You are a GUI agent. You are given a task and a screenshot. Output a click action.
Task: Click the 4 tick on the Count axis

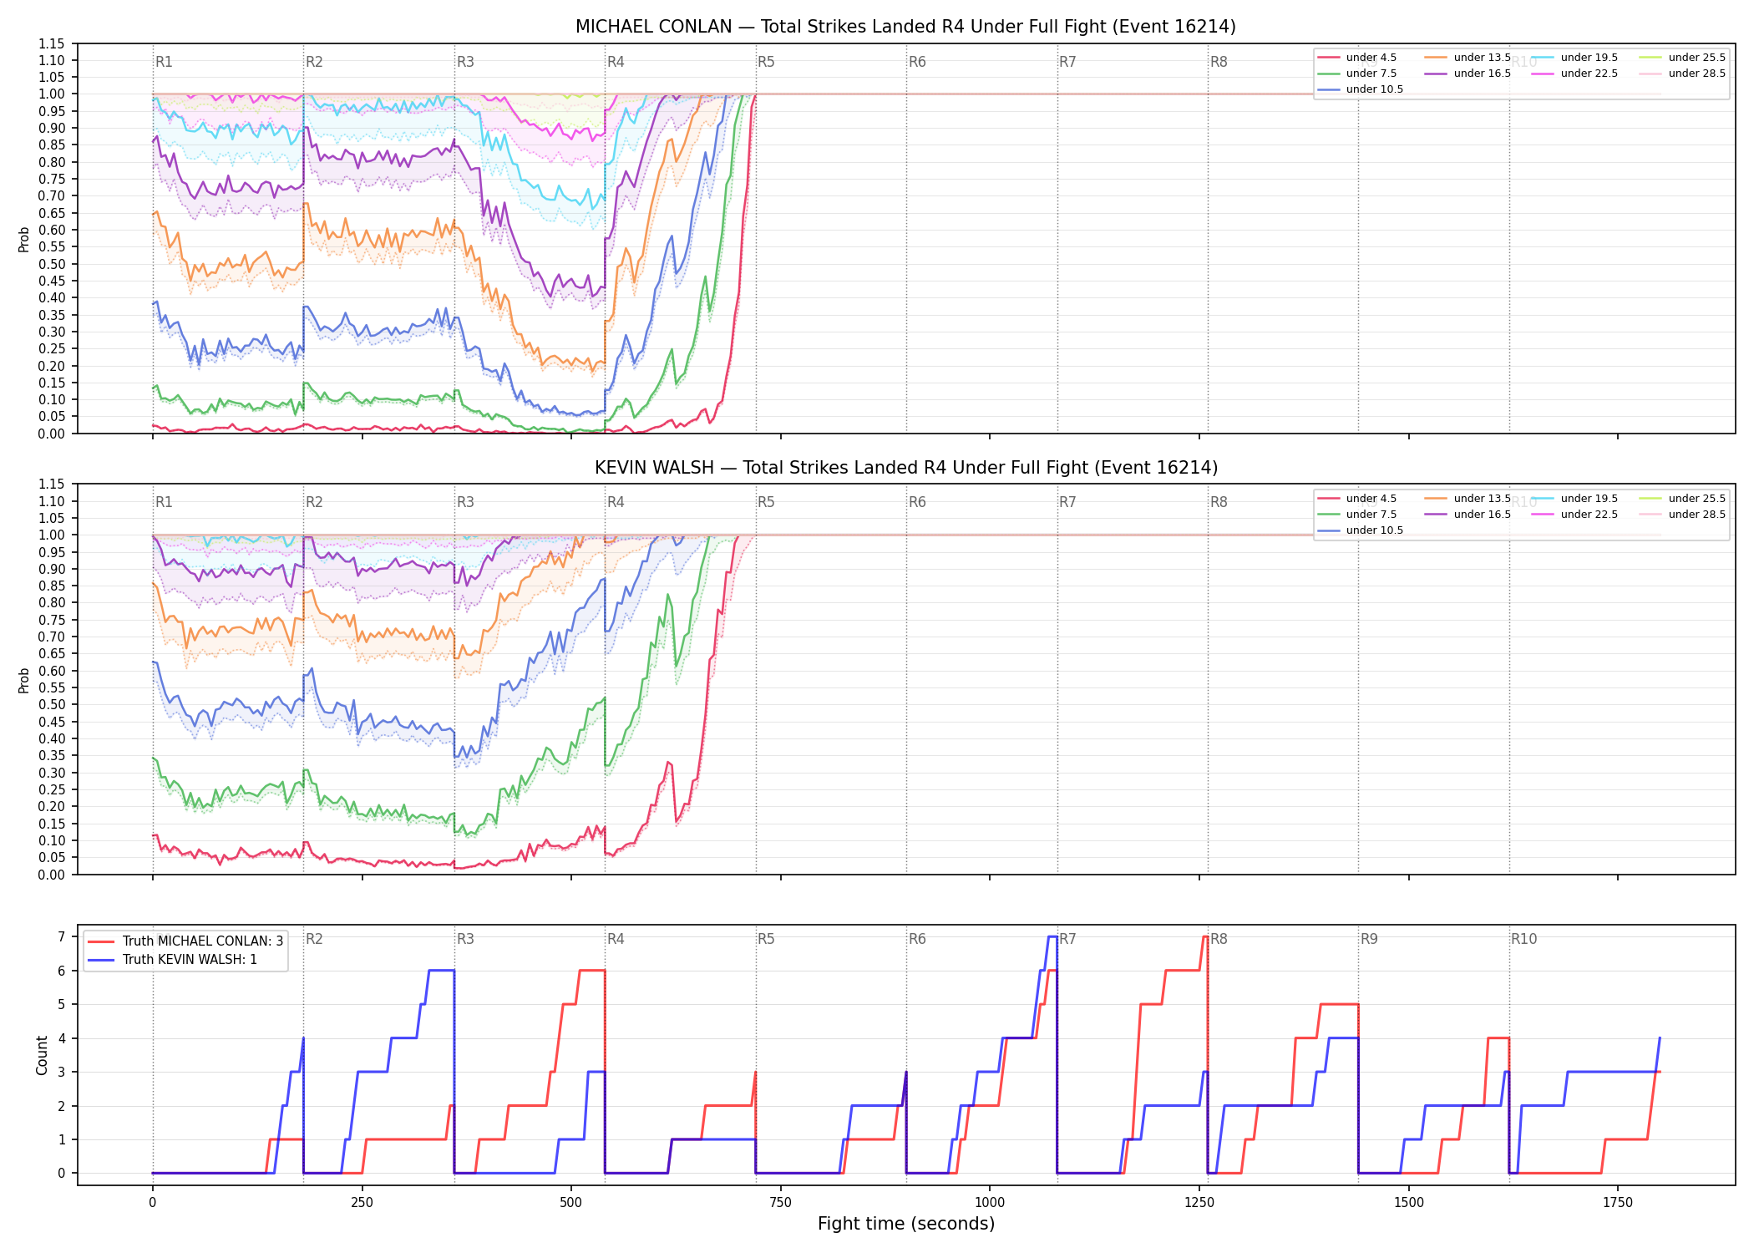(x=61, y=1038)
